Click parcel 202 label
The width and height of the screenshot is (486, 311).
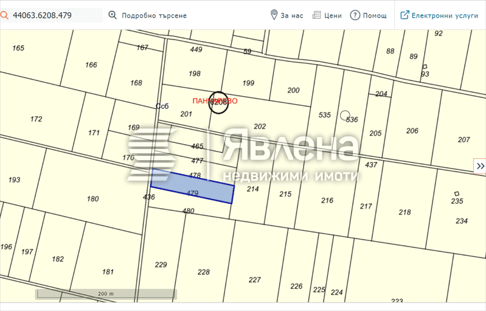point(260,126)
